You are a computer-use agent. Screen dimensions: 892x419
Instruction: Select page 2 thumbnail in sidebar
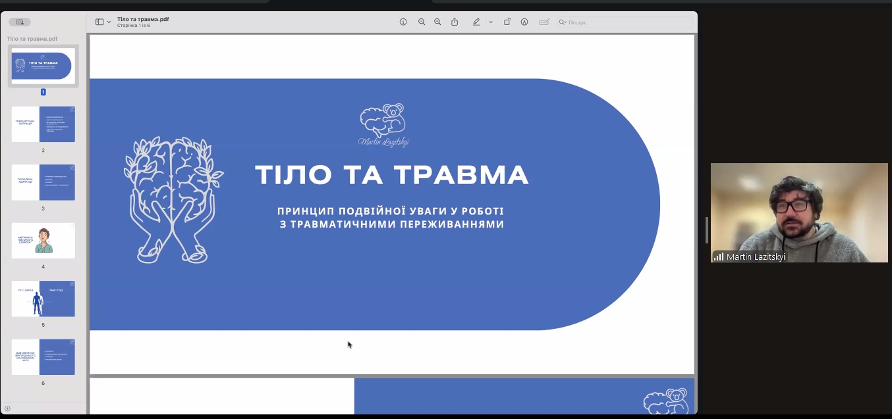[43, 124]
